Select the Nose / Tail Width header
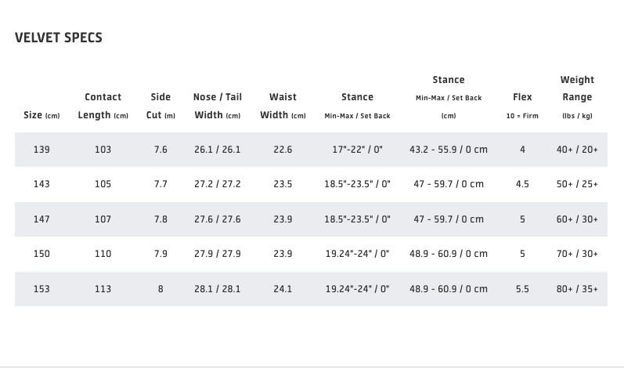This screenshot has width=624, height=369. click(x=217, y=106)
